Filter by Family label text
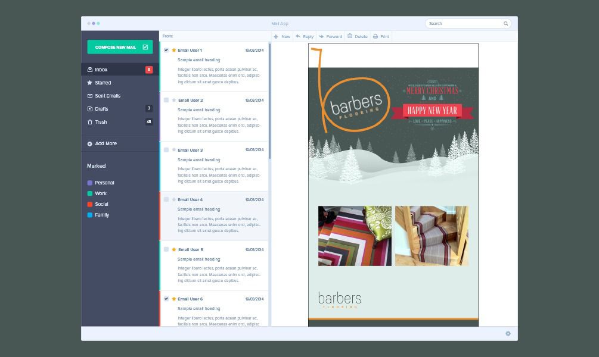 click(102, 215)
